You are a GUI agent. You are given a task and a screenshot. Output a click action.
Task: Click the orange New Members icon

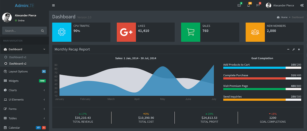[255, 32]
